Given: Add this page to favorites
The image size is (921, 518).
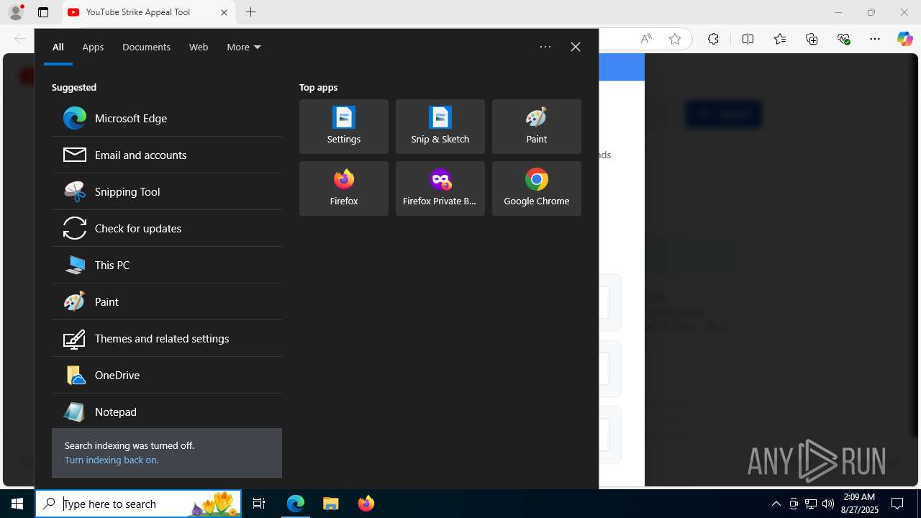Looking at the screenshot, I should point(675,39).
